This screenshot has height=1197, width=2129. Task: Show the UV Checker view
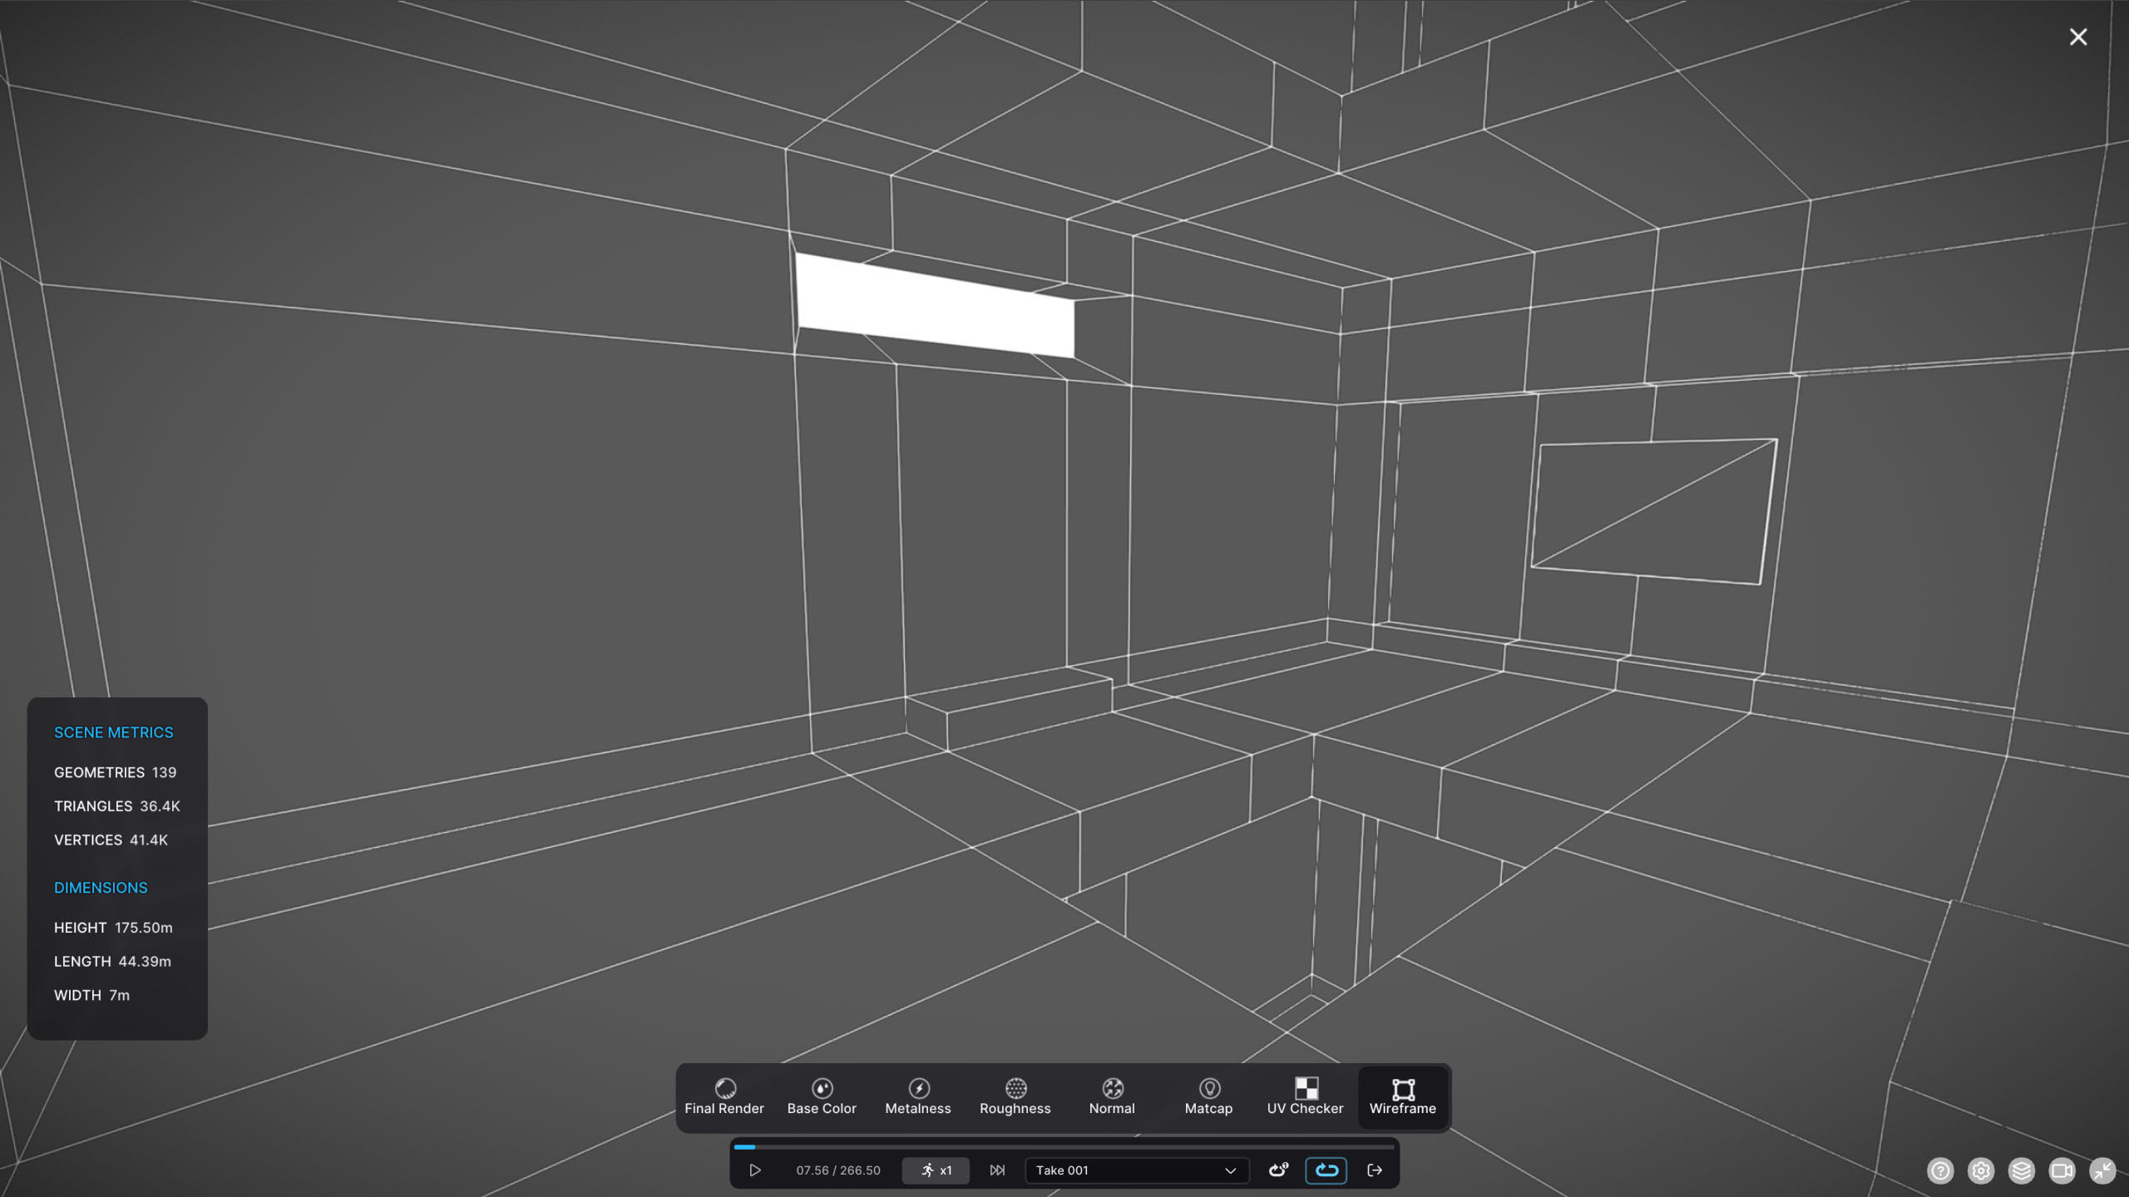coord(1305,1096)
